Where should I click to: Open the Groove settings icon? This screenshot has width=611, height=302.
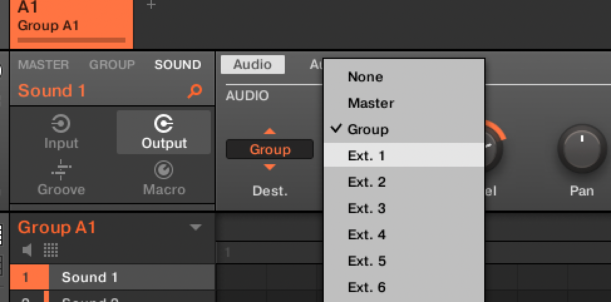tap(61, 170)
